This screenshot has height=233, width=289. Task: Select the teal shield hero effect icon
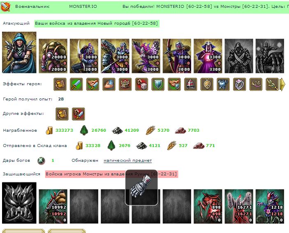(158, 84)
